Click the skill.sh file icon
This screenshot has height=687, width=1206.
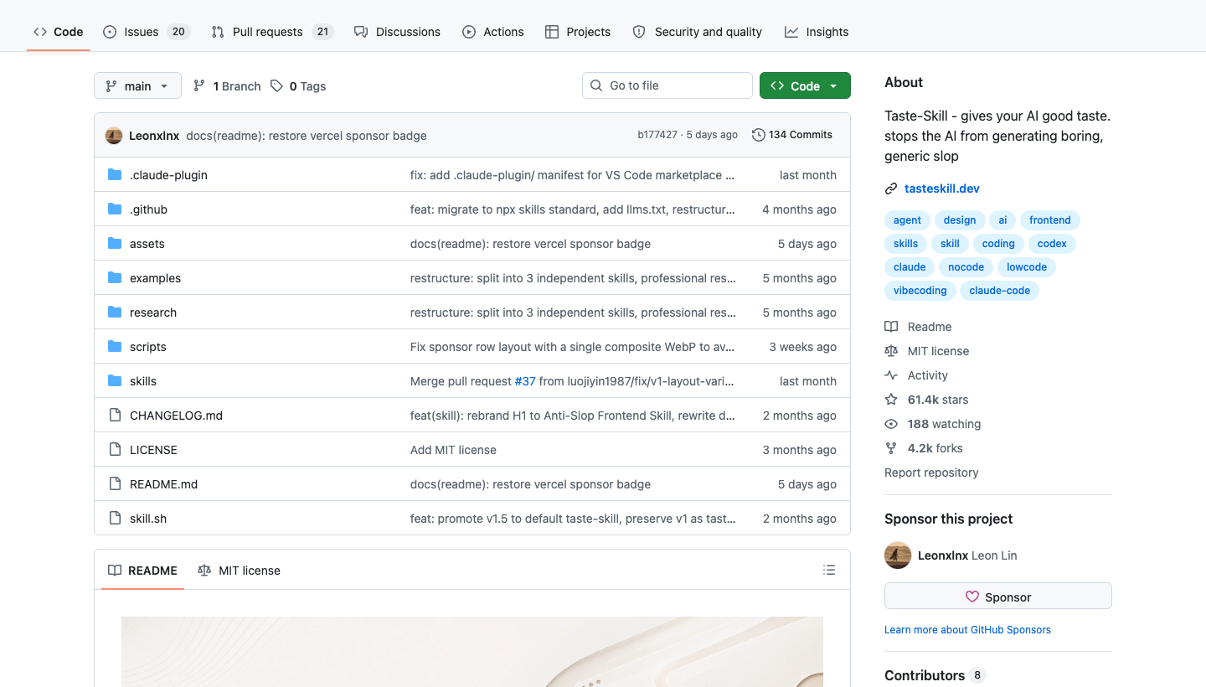tap(115, 519)
